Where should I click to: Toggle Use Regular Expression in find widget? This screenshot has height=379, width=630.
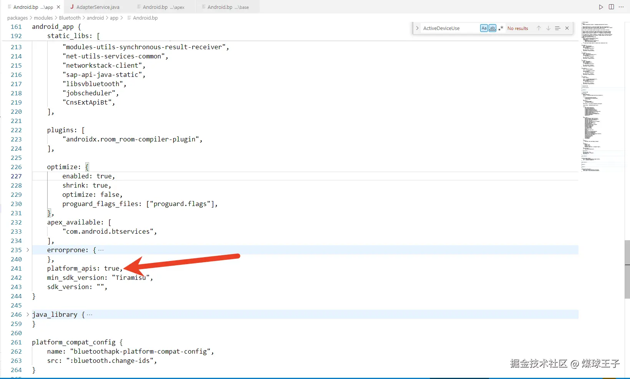pos(501,28)
